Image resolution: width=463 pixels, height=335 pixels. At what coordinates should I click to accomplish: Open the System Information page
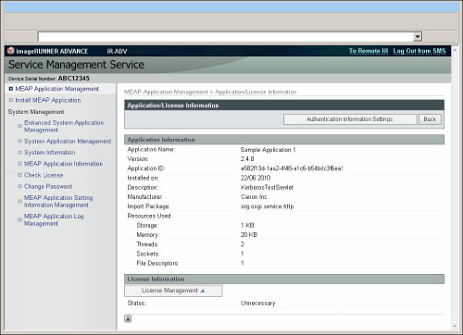tap(50, 153)
